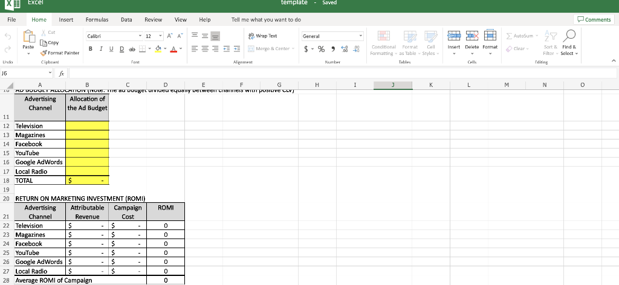619x285 pixels.
Task: Align text right
Action: coord(215,49)
